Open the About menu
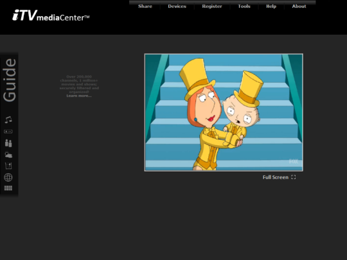 pos(299,6)
